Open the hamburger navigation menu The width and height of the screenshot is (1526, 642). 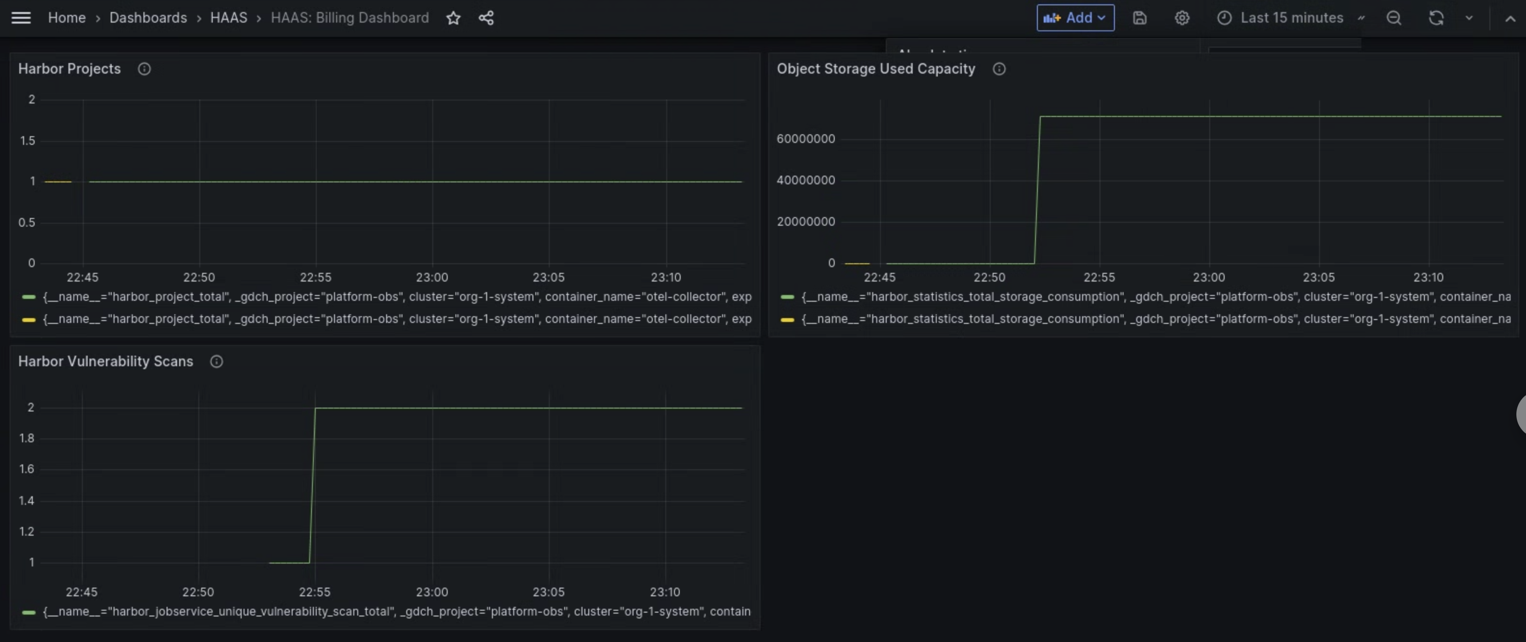(x=21, y=18)
